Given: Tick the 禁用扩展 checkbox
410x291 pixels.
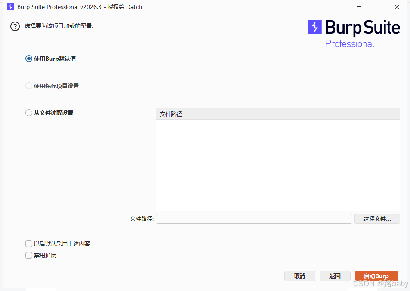Looking at the screenshot, I should coord(29,255).
